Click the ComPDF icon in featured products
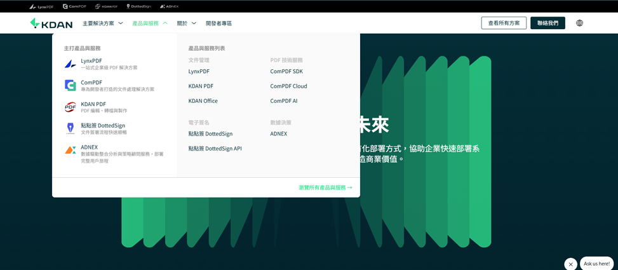618x270 pixels. (x=70, y=85)
